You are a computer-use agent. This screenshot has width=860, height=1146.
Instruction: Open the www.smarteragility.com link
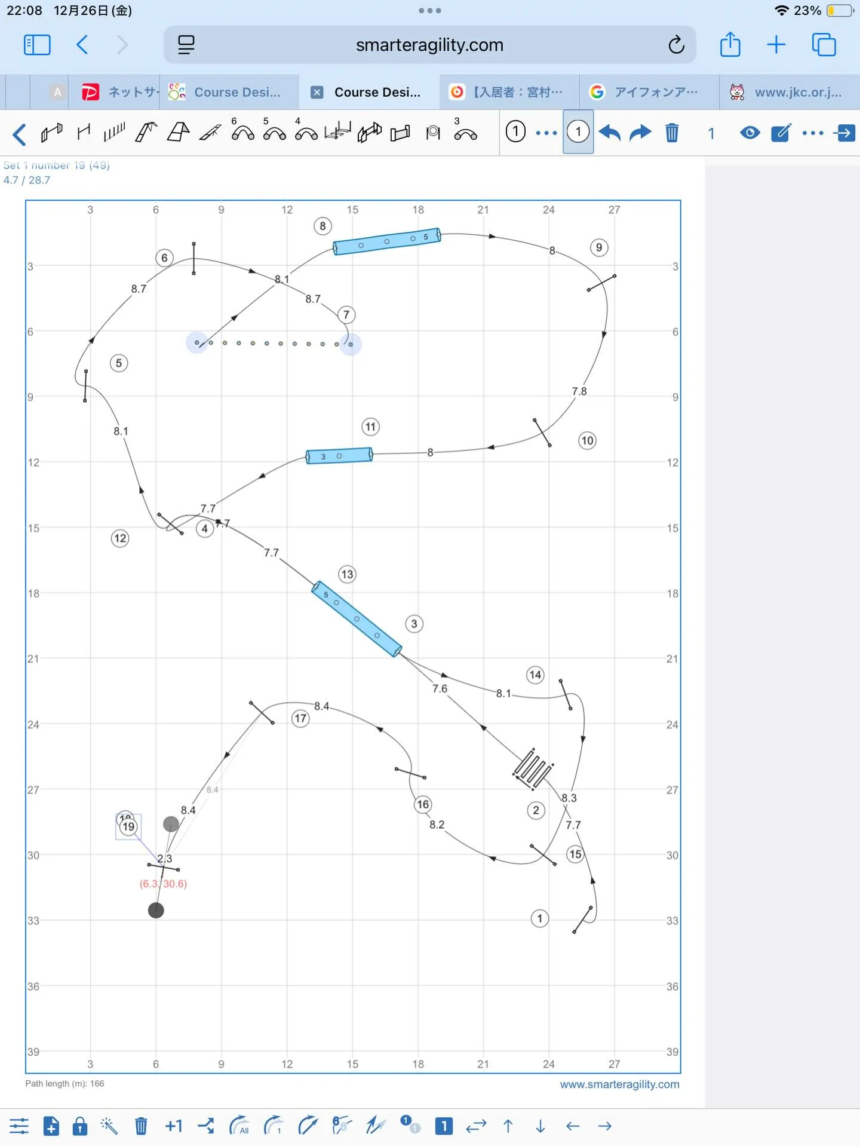[619, 1084]
